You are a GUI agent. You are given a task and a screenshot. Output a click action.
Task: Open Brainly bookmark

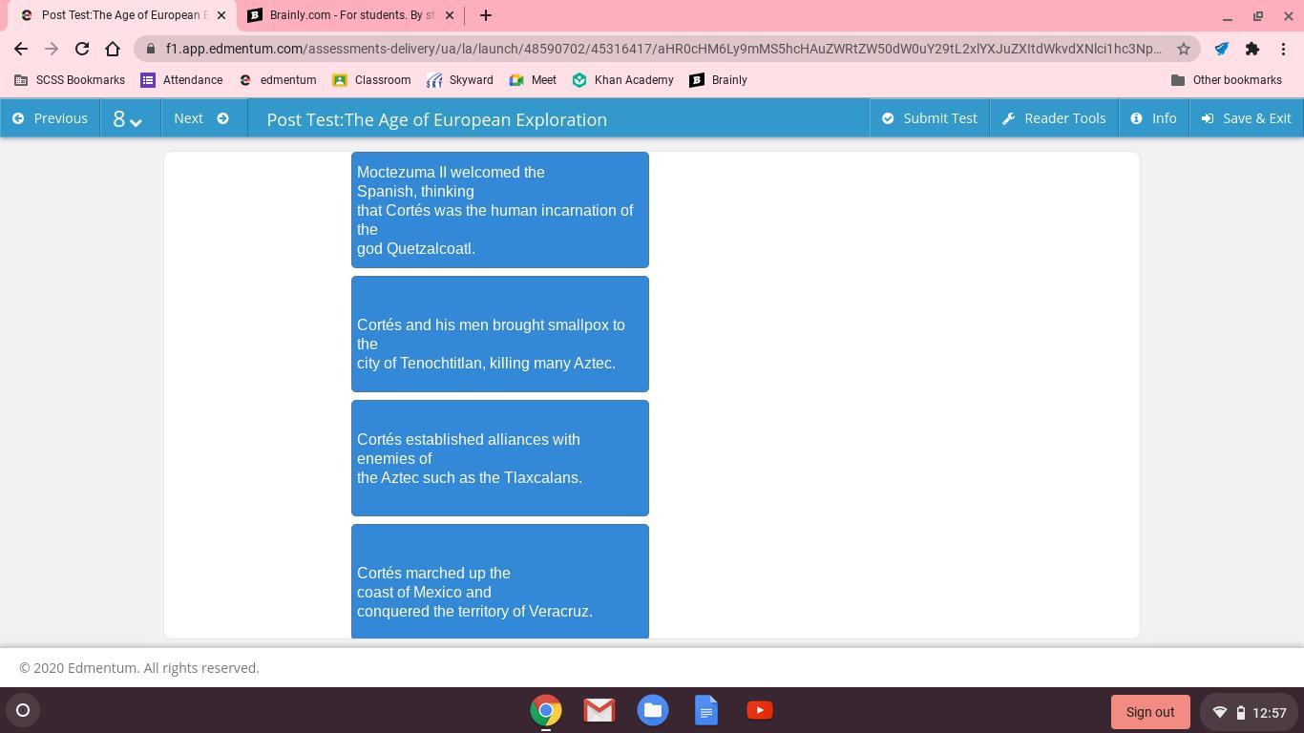[x=719, y=80]
